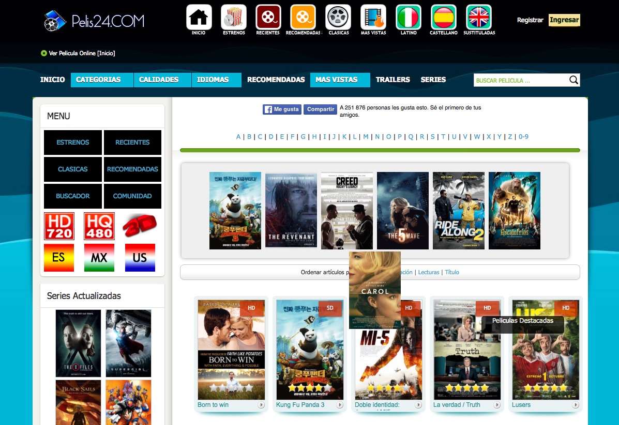Click RECOMENDADAS in the side menu

pyautogui.click(x=132, y=169)
